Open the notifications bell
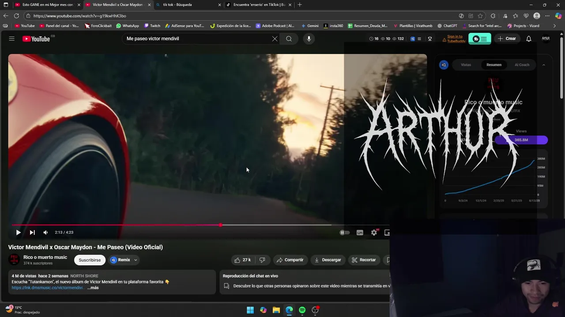The image size is (565, 317). point(528,39)
